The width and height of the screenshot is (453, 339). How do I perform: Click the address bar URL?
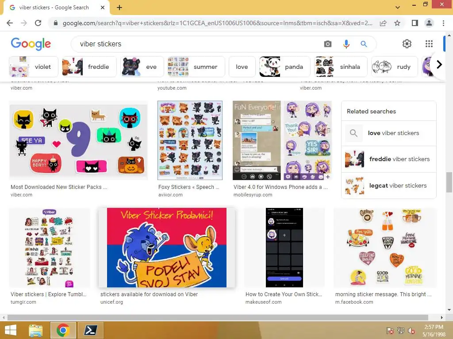pyautogui.click(x=217, y=23)
